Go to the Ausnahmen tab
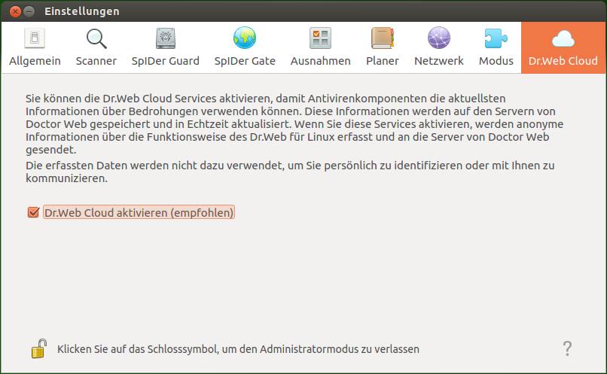 (x=321, y=47)
